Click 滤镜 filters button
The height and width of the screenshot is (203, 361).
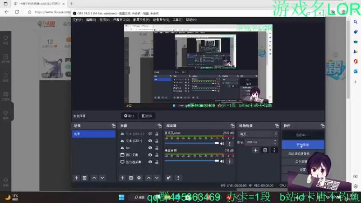click(147, 116)
